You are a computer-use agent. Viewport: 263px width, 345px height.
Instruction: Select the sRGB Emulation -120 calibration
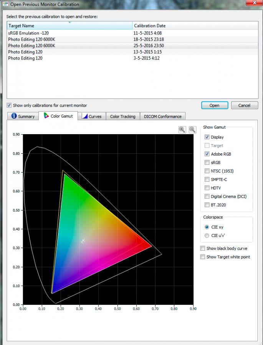(x=132, y=33)
